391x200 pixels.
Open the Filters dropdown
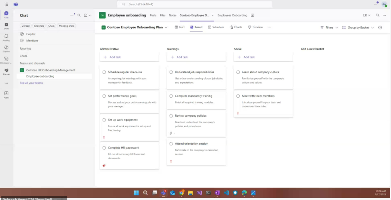[329, 27]
